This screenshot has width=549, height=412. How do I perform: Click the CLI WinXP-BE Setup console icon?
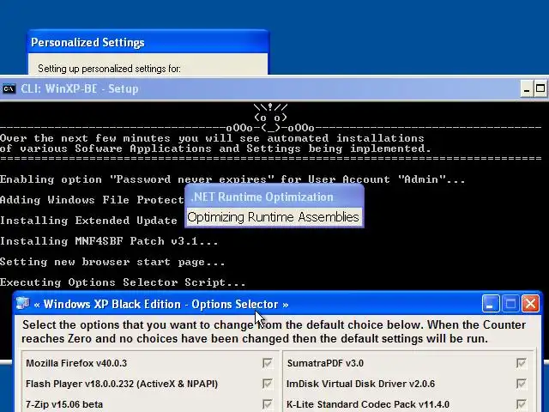point(9,88)
